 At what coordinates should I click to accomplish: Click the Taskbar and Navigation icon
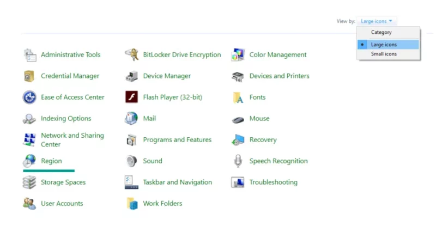[131, 182]
